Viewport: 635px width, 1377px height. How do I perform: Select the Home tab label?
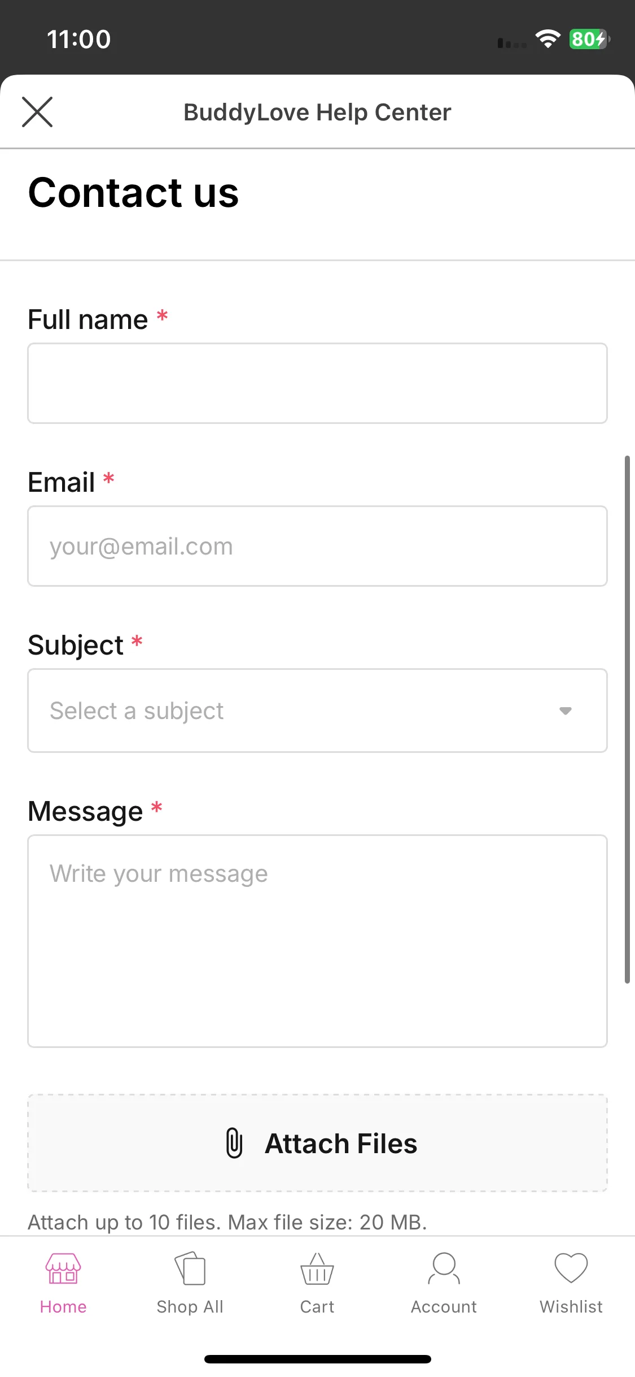(x=63, y=1307)
